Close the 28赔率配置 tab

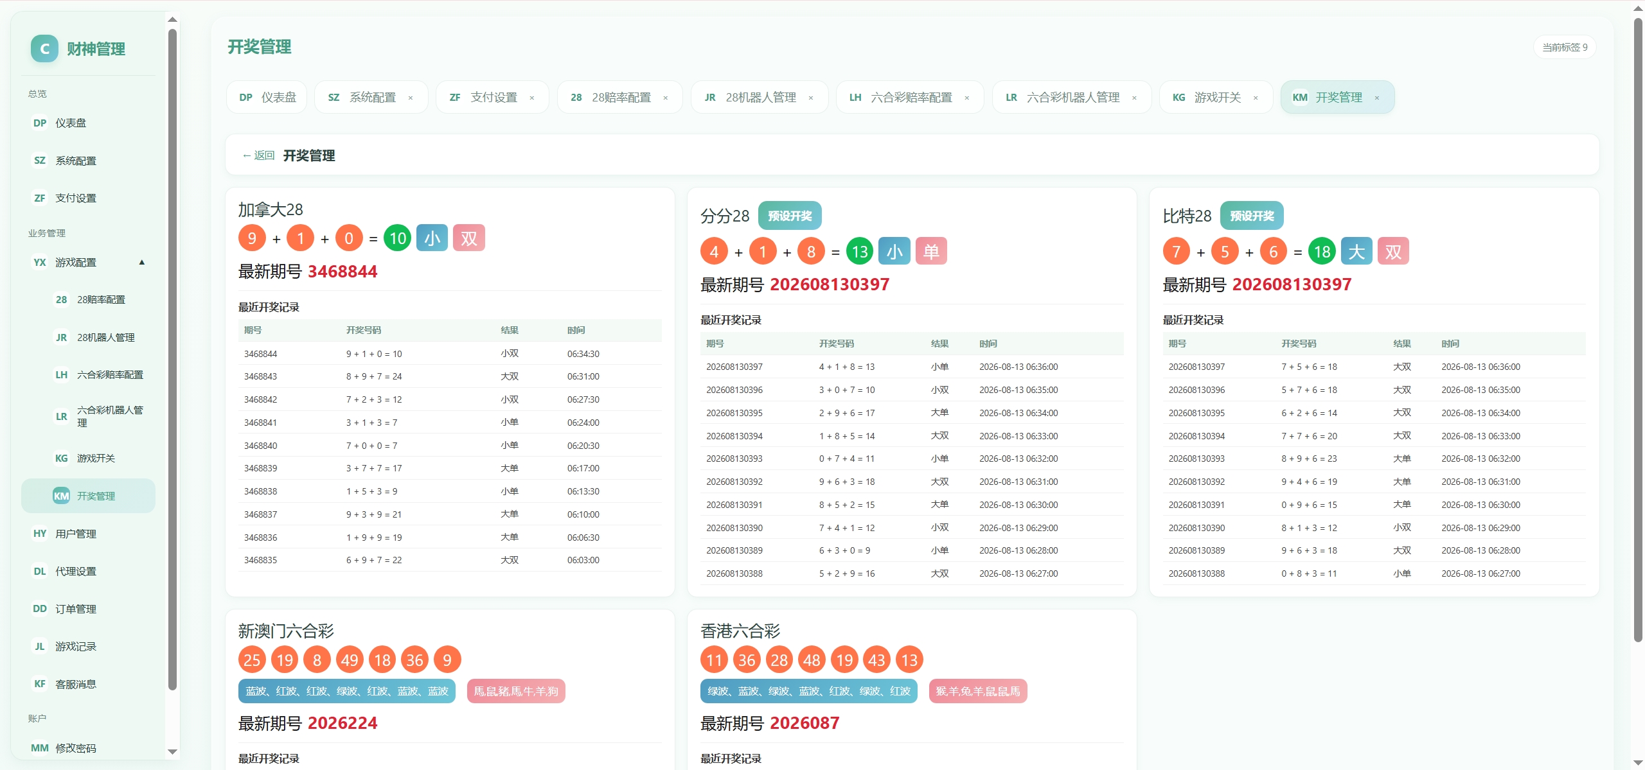pos(666,98)
